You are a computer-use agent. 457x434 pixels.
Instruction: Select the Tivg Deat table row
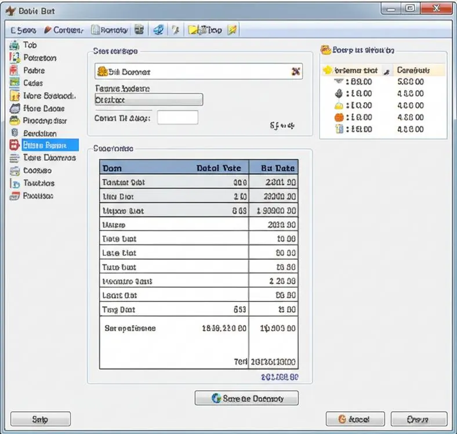pos(199,309)
